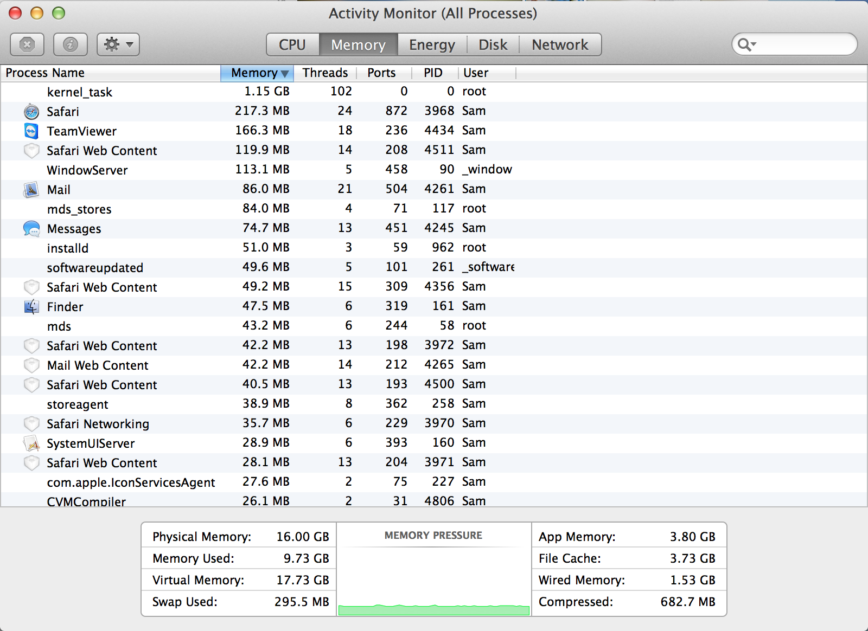The height and width of the screenshot is (631, 868).
Task: Click the Swap Used 295.5 MB value
Action: point(302,602)
